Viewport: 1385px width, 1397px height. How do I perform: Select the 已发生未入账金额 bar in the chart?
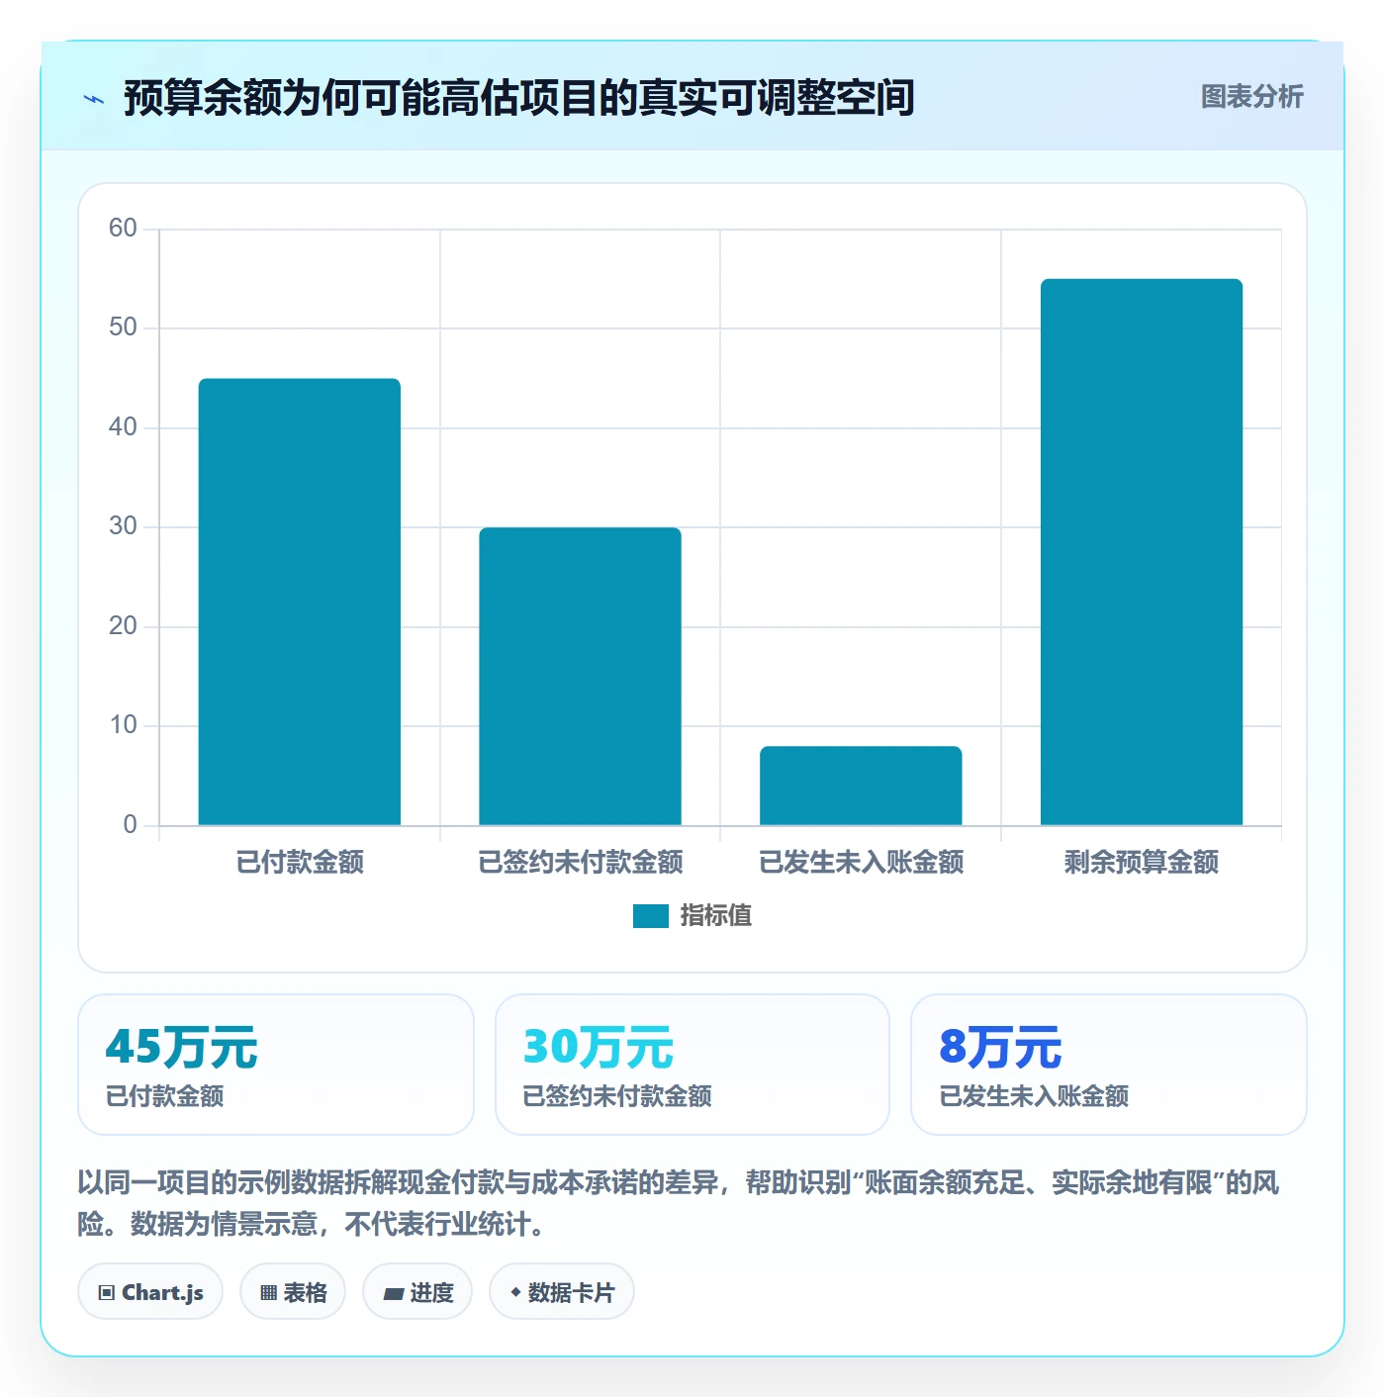tap(861, 786)
